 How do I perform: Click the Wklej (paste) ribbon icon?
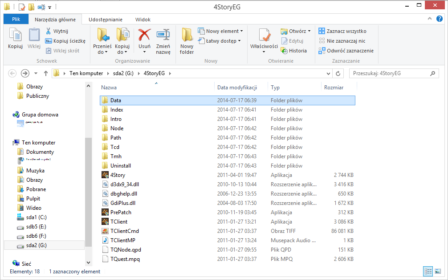pyautogui.click(x=34, y=35)
